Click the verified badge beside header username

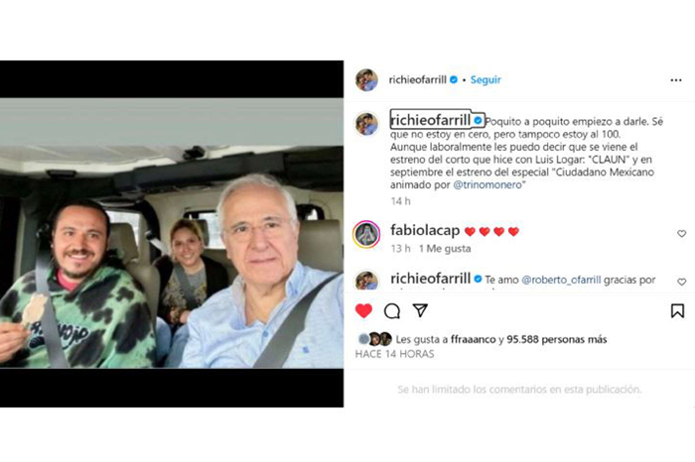(x=454, y=80)
